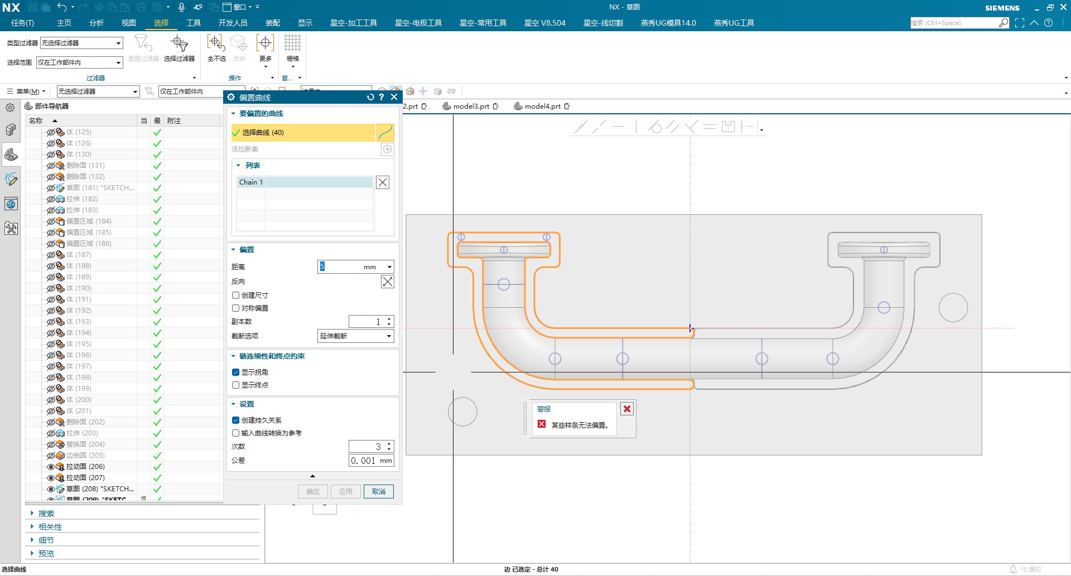Close the Offset Curve dialog
The image size is (1071, 576).
point(394,97)
